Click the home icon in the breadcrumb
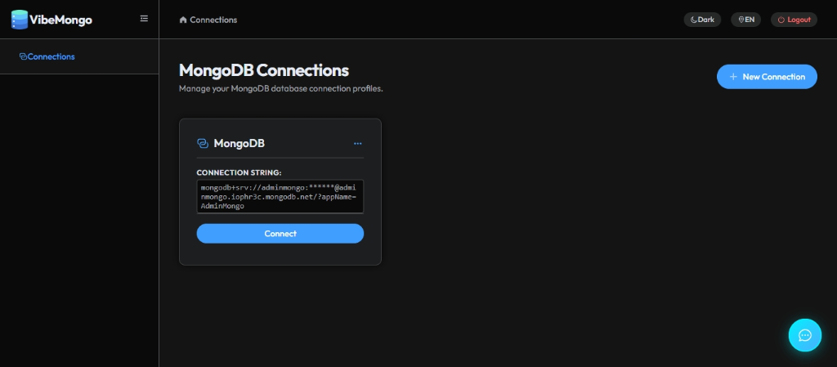The width and height of the screenshot is (837, 367). (x=183, y=20)
